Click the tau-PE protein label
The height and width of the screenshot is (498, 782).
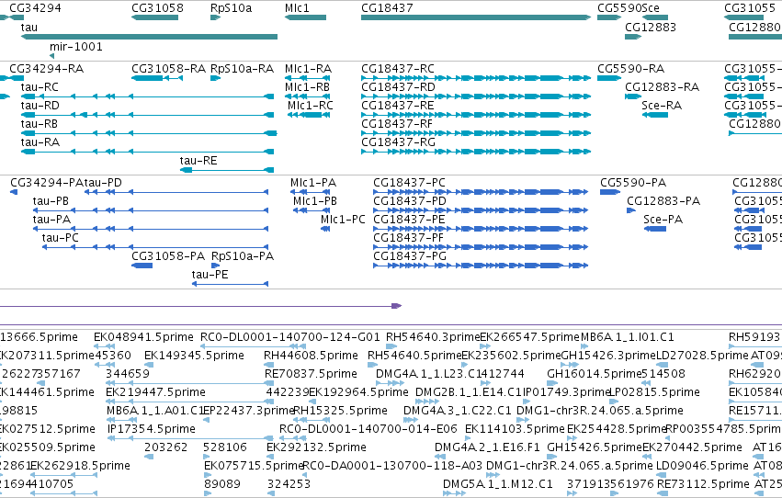tap(210, 274)
